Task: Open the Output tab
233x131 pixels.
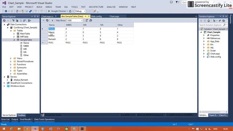Action: pyautogui.click(x=15, y=119)
